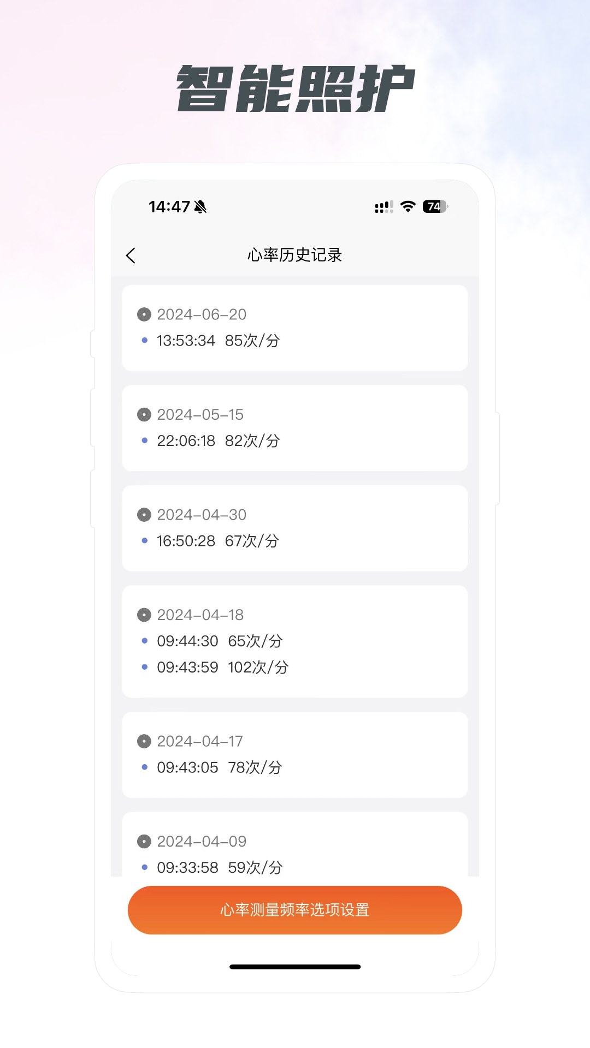Viewport: 590px width, 1048px height.
Task: Tap the Wi-Fi status icon
Action: (x=408, y=206)
